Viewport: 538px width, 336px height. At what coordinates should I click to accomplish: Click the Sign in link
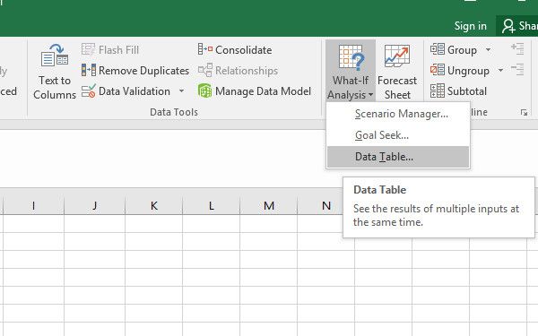(x=471, y=26)
